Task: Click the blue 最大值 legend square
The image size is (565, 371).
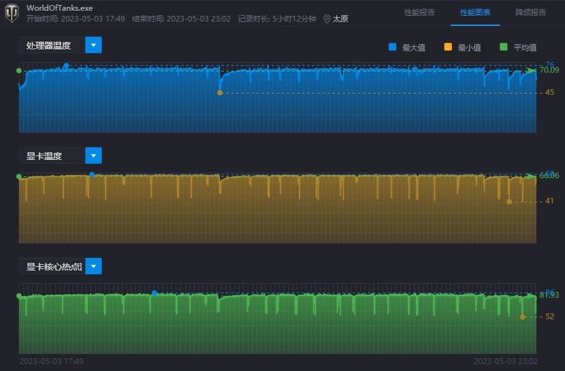Action: coord(392,47)
